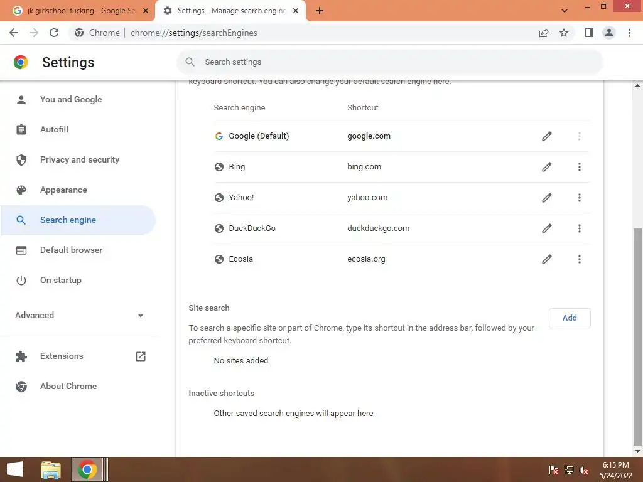Close the Google Search tab
The height and width of the screenshot is (482, 643).
click(146, 11)
